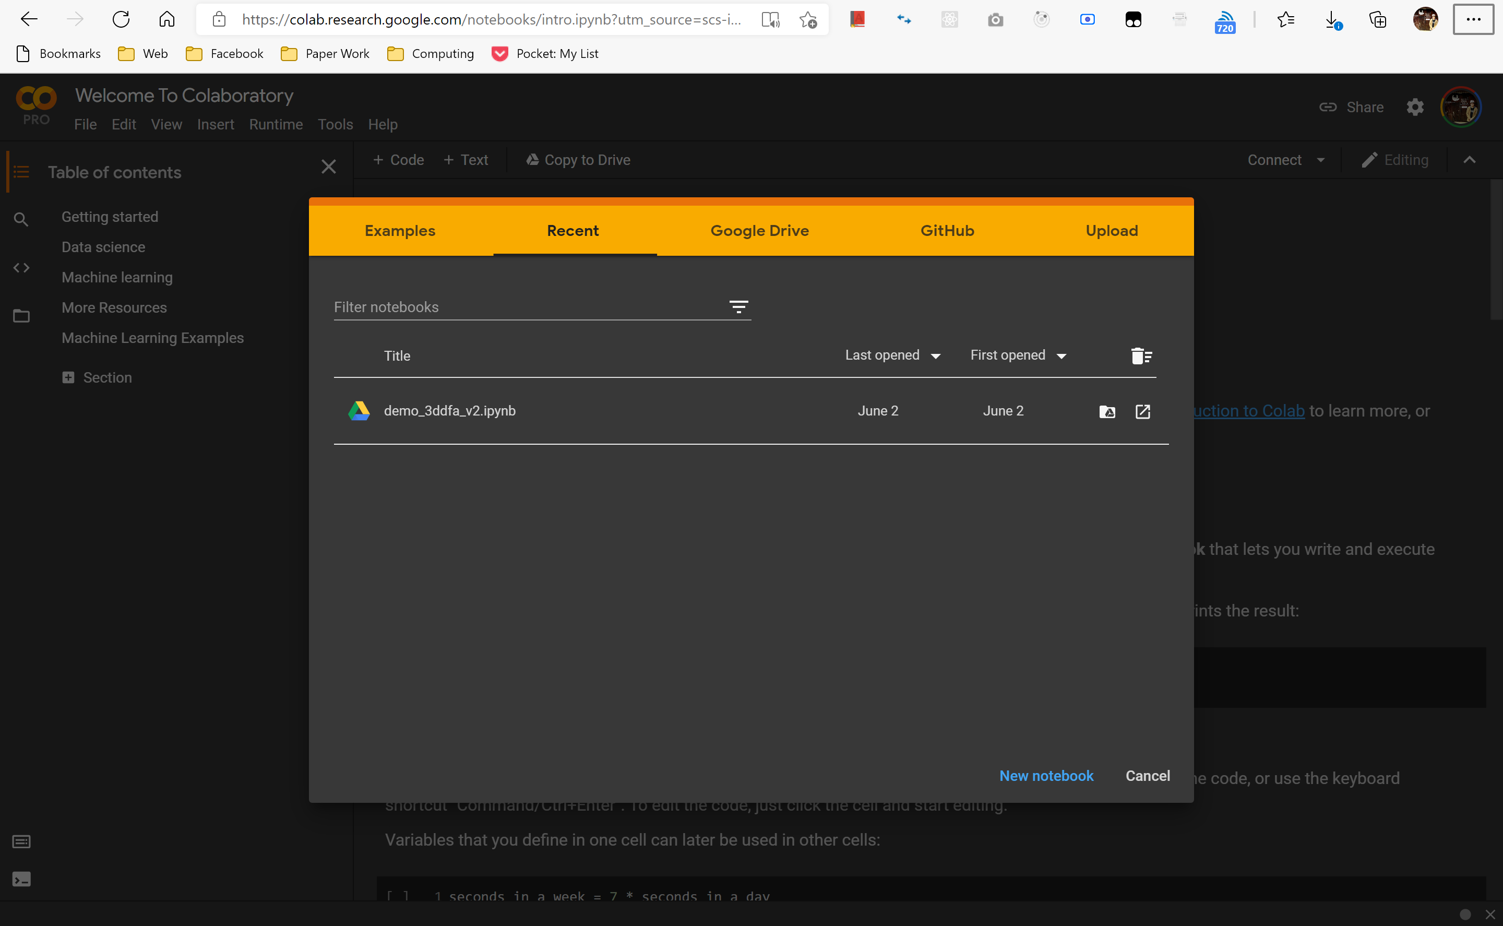The height and width of the screenshot is (926, 1503).
Task: Click the filter options icon
Action: click(738, 307)
